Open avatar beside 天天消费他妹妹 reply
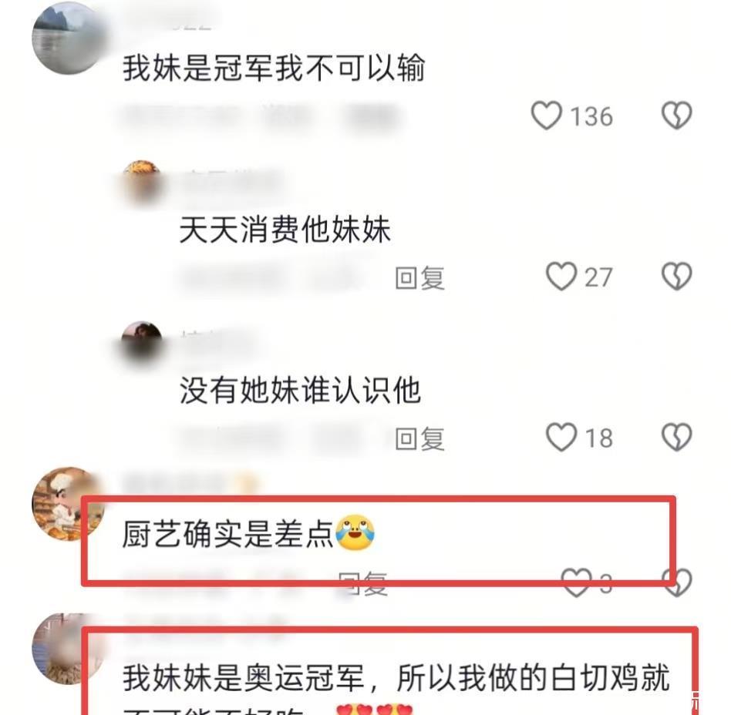Screen dimensions: 731x715 [142, 181]
